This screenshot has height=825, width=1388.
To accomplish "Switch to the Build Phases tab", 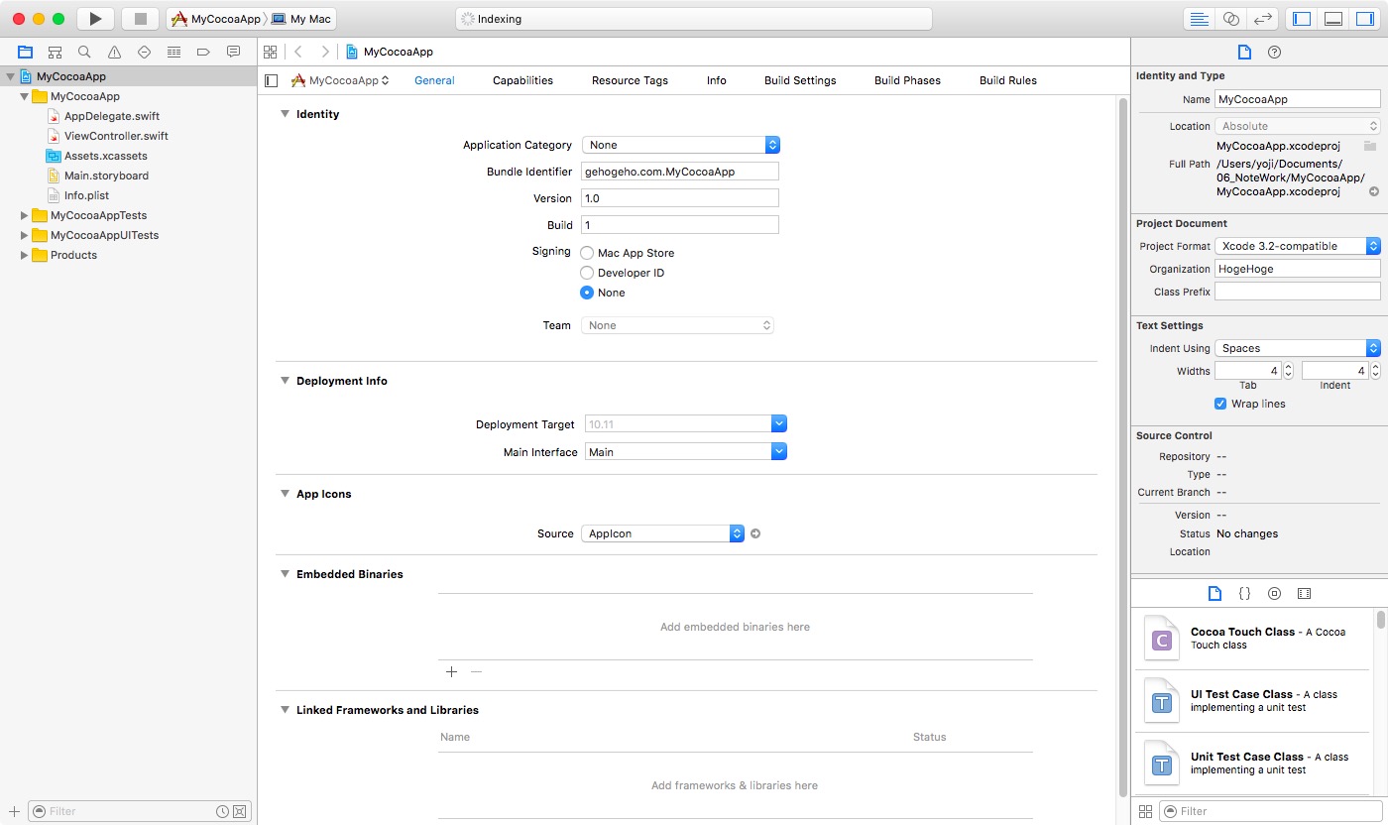I will click(907, 80).
